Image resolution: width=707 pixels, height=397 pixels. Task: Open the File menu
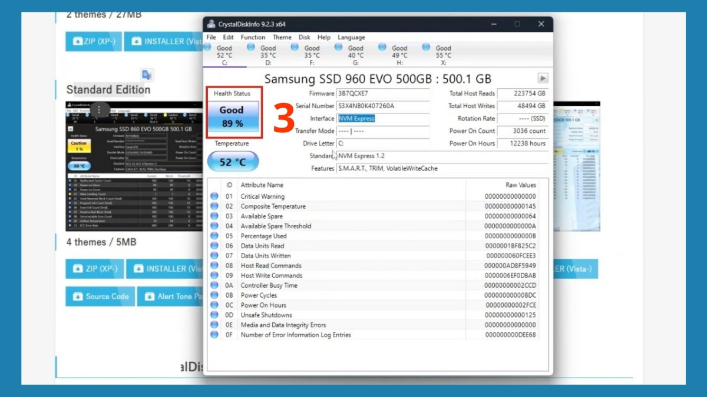[x=211, y=36]
